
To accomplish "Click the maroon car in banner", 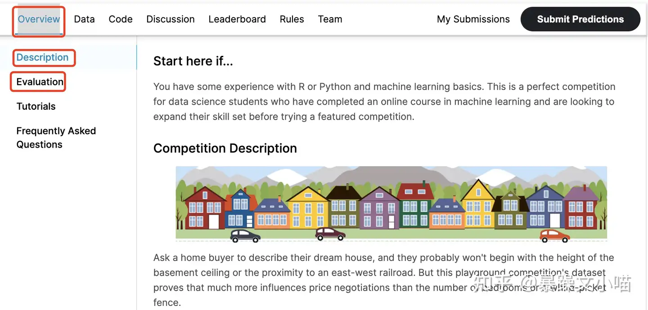I will 330,234.
